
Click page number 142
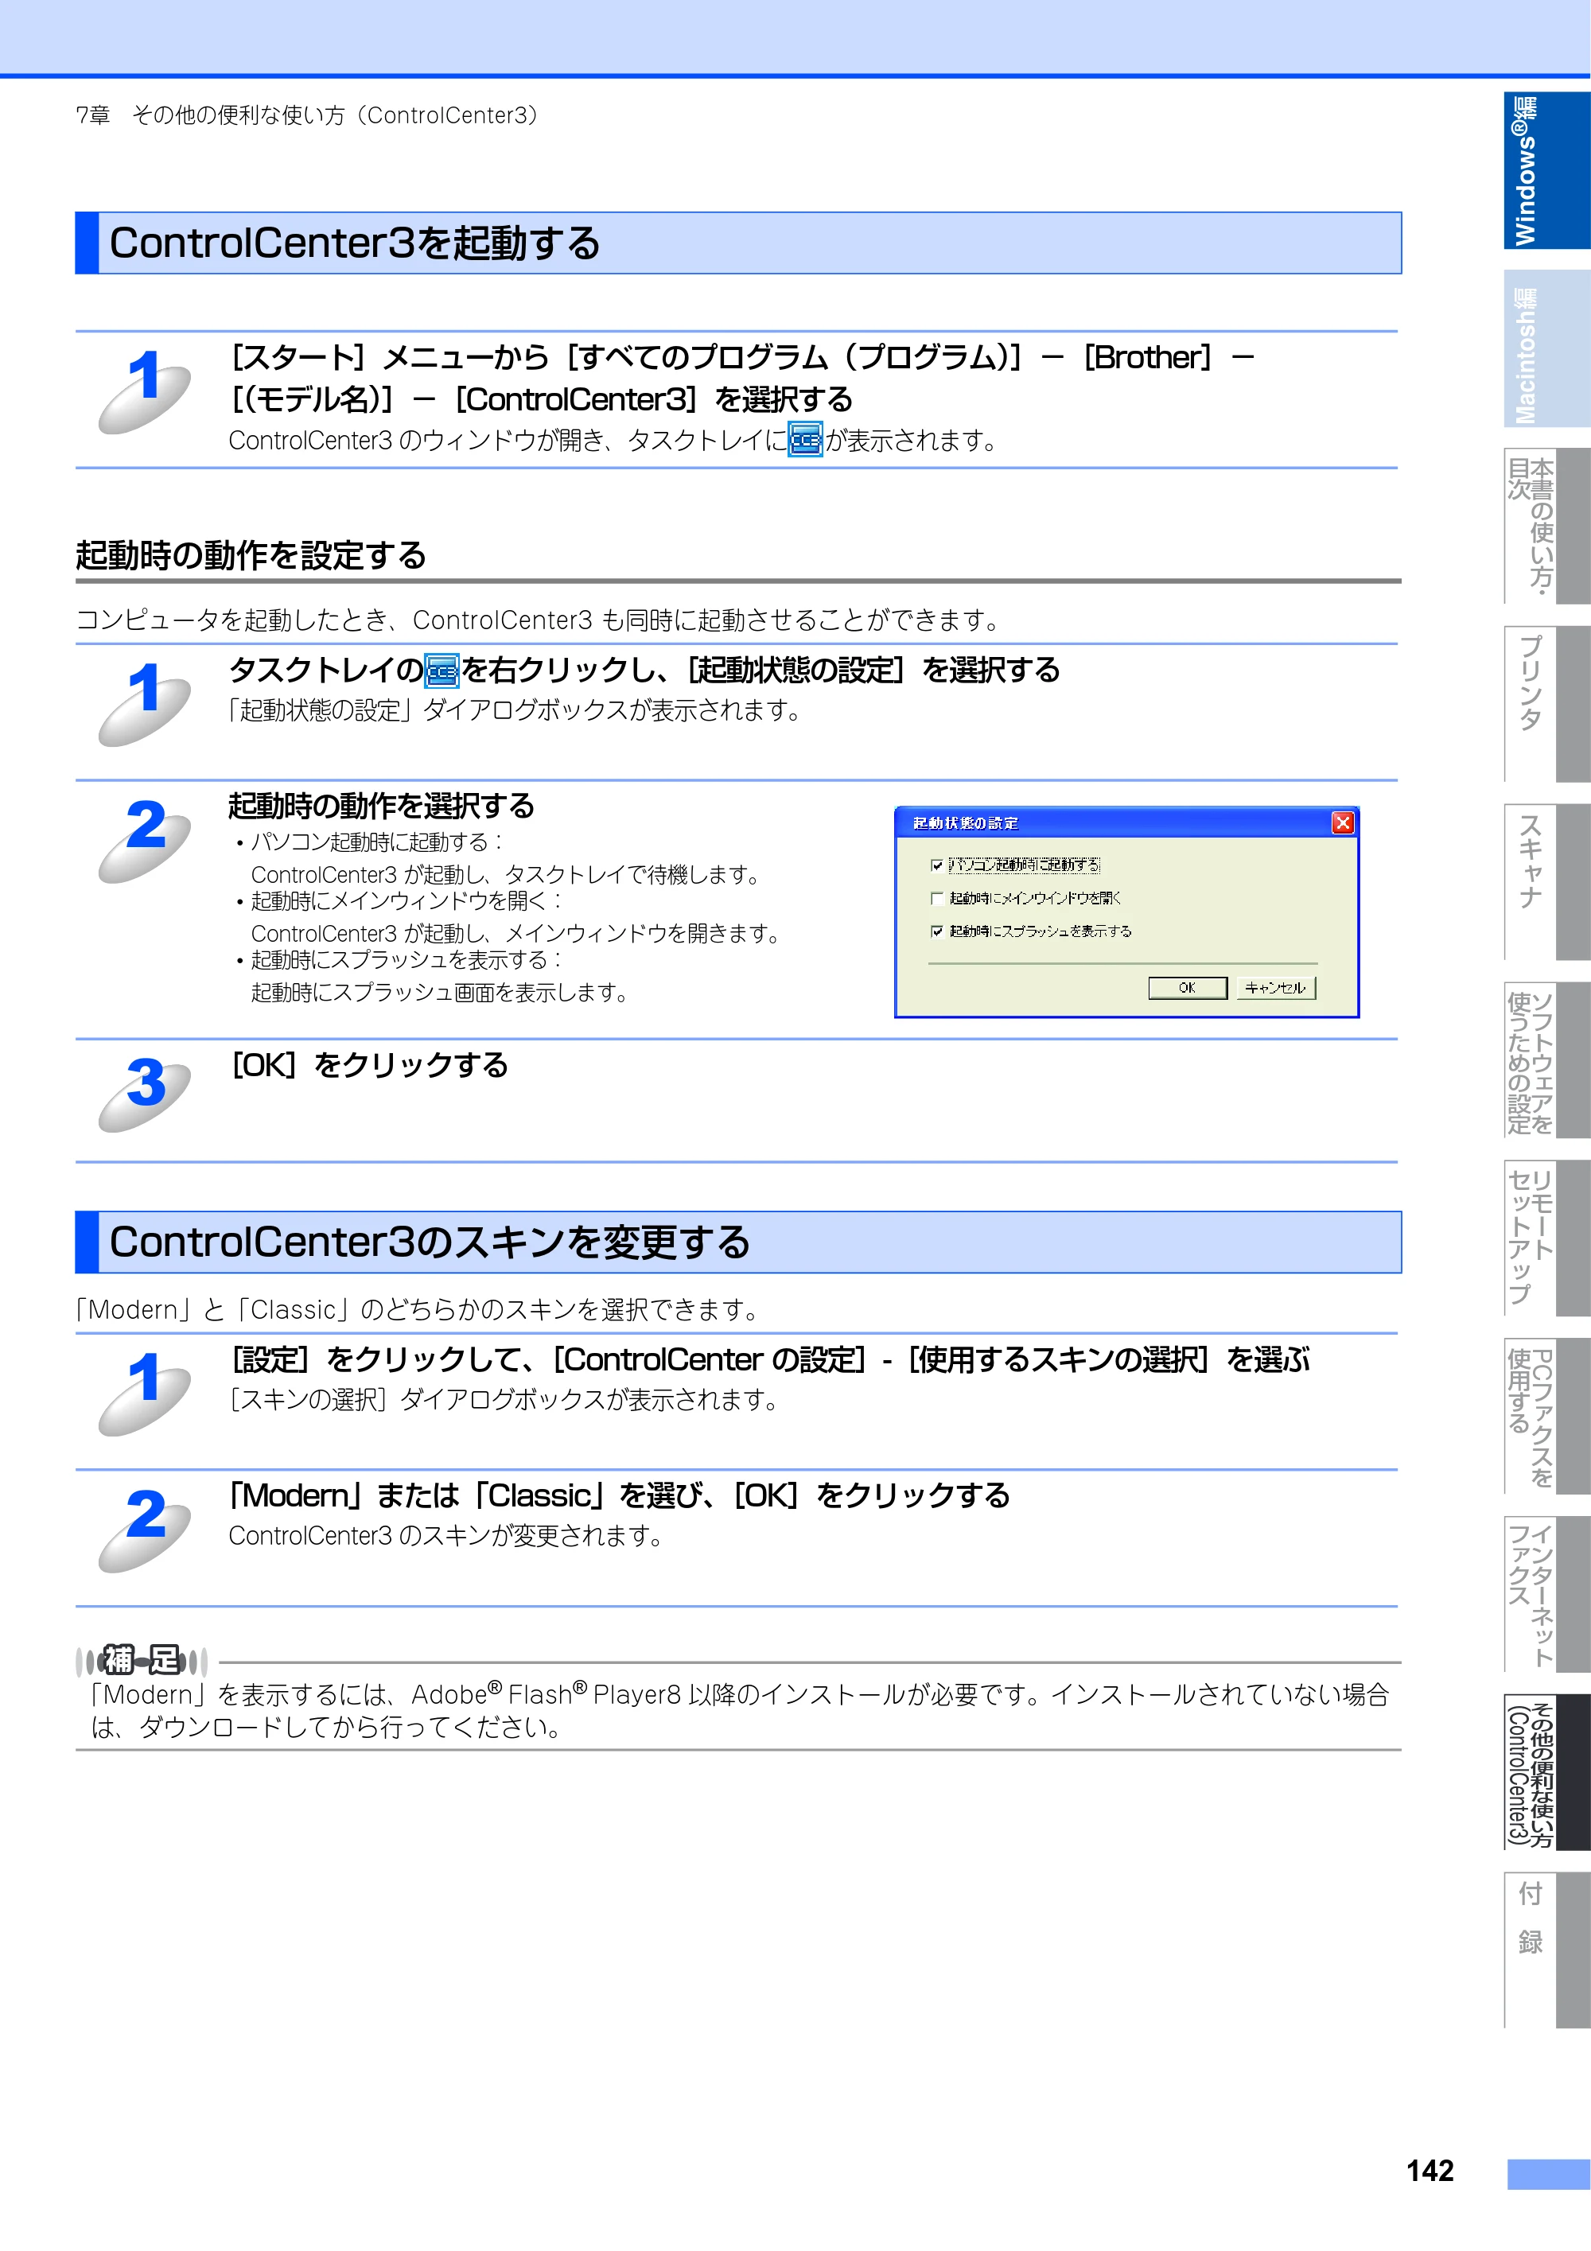[1430, 2171]
